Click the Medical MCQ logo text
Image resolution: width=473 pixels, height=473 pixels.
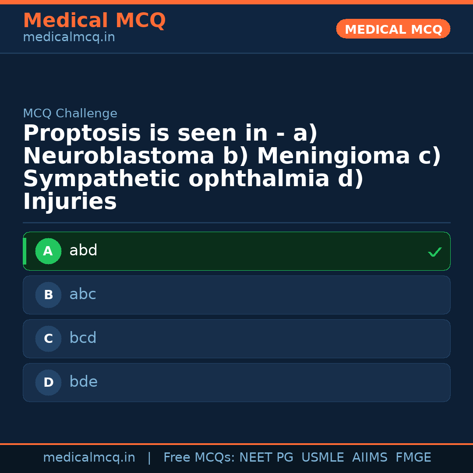(94, 21)
